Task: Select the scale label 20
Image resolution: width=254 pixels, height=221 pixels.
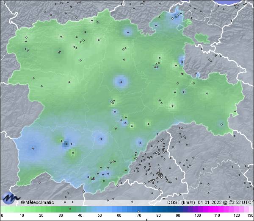Action: [41, 215]
